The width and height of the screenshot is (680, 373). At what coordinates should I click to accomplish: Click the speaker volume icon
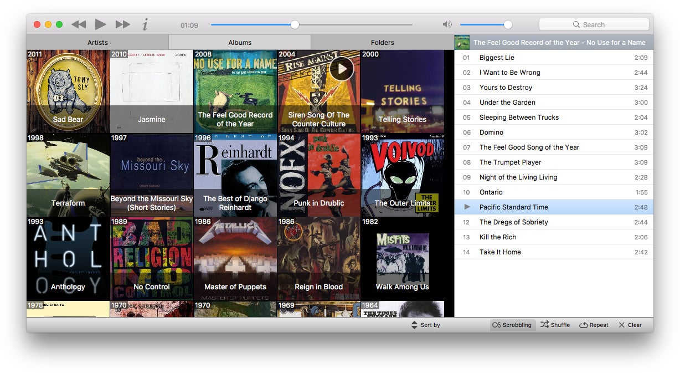pyautogui.click(x=447, y=24)
